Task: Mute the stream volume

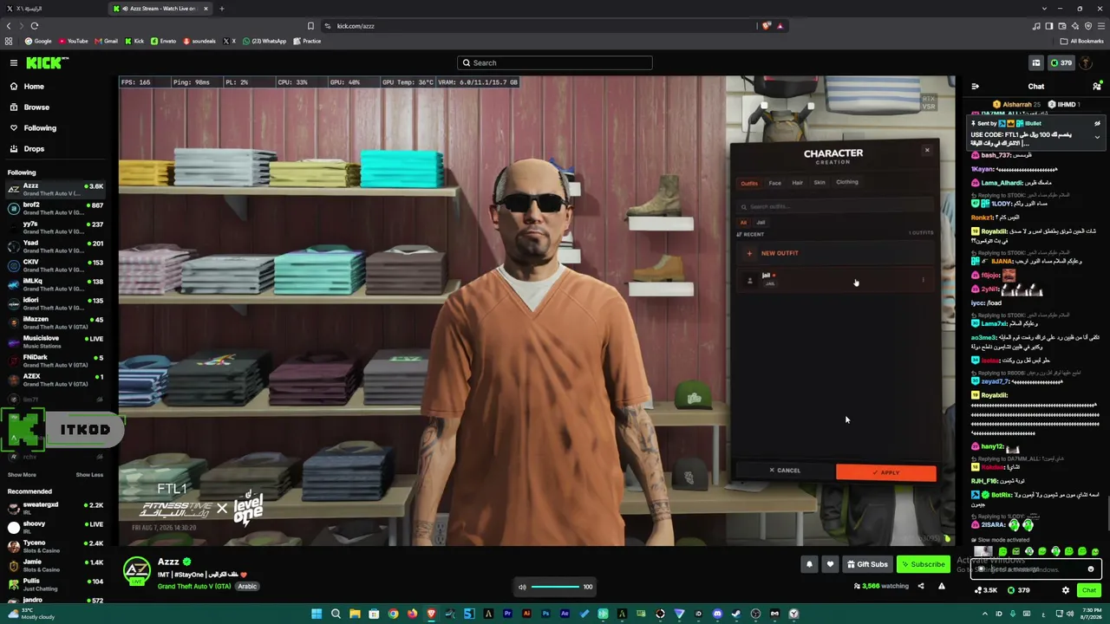Action: [x=522, y=587]
